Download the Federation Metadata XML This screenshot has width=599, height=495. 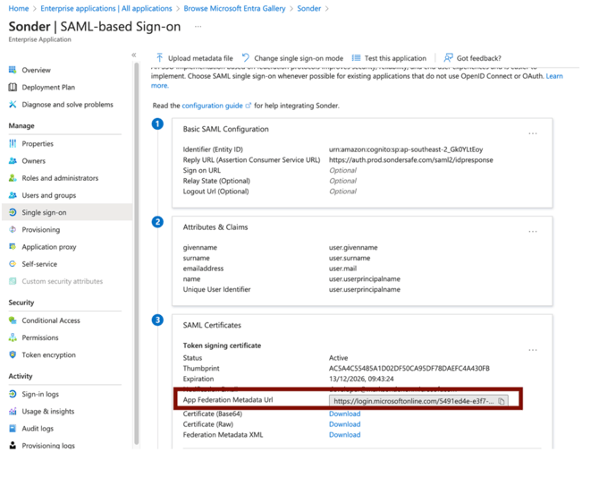click(x=344, y=435)
